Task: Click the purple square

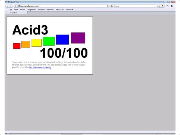Action: tap(78, 38)
